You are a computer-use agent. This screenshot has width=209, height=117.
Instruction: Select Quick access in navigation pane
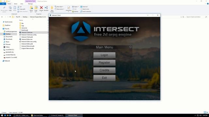coord(8,22)
